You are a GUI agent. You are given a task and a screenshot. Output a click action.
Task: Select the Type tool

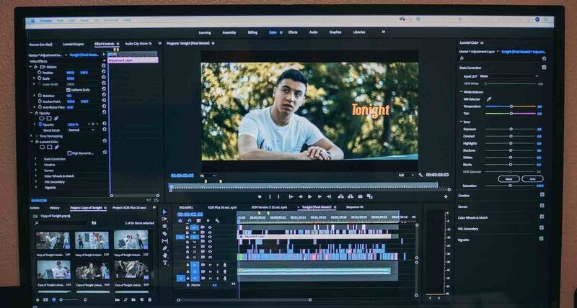click(x=164, y=263)
